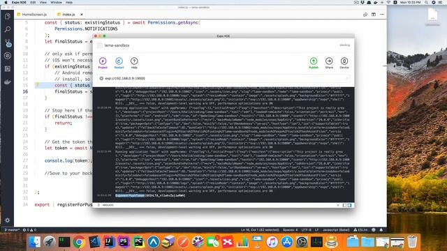Click Ln 16, Col 1 cursor position indicator
This screenshot has width=447, height=251.
[x=260, y=229]
